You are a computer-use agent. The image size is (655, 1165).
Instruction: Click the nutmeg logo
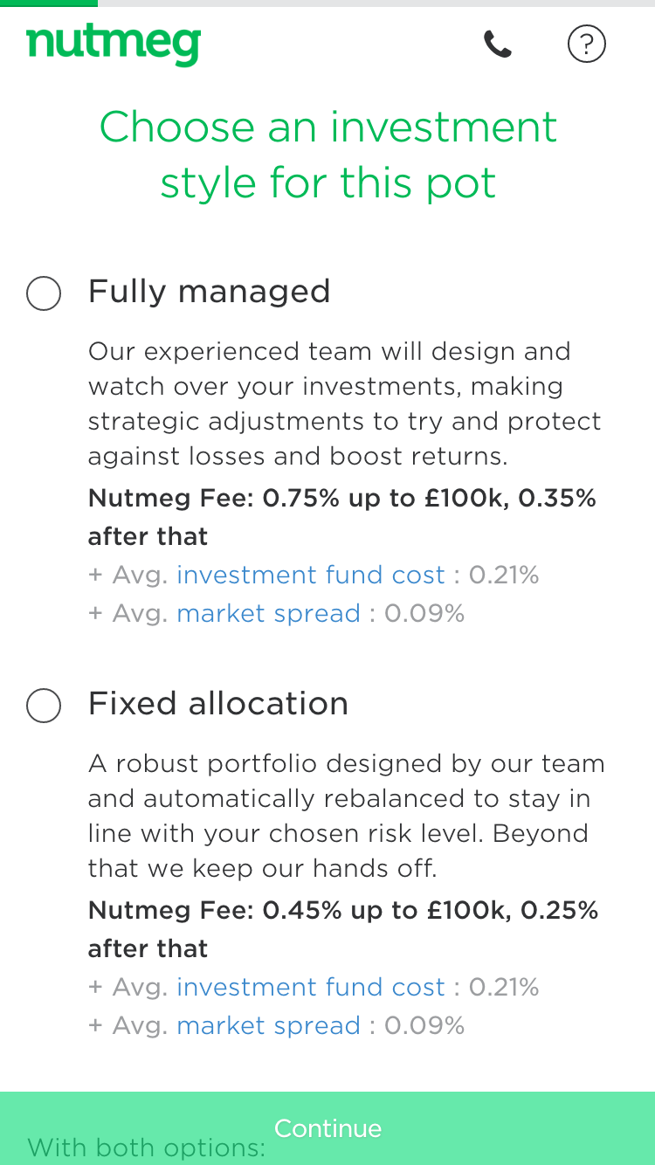(114, 44)
